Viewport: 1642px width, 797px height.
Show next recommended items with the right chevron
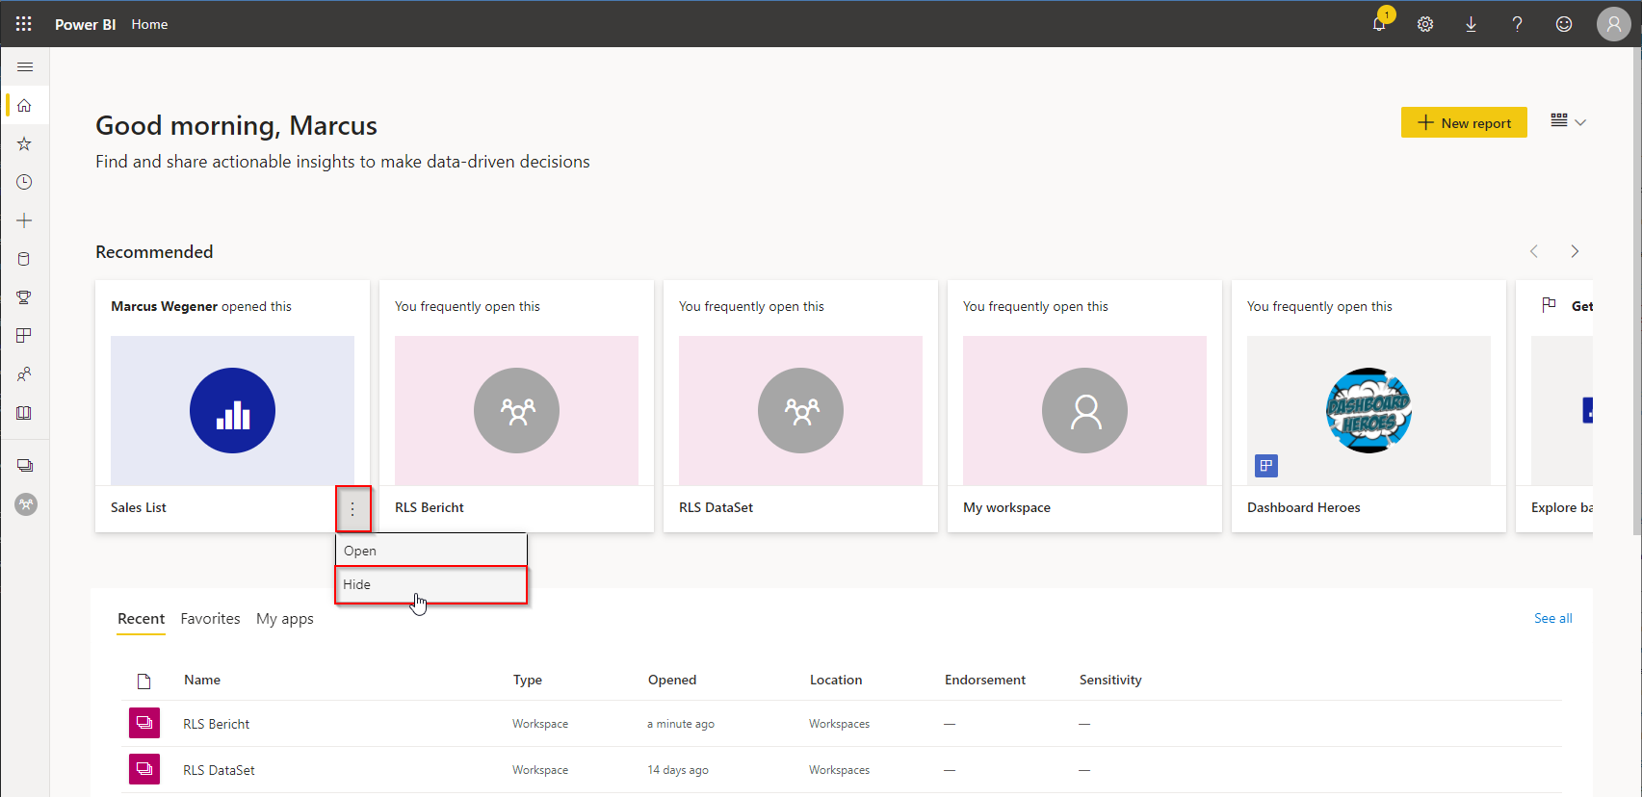pyautogui.click(x=1575, y=251)
